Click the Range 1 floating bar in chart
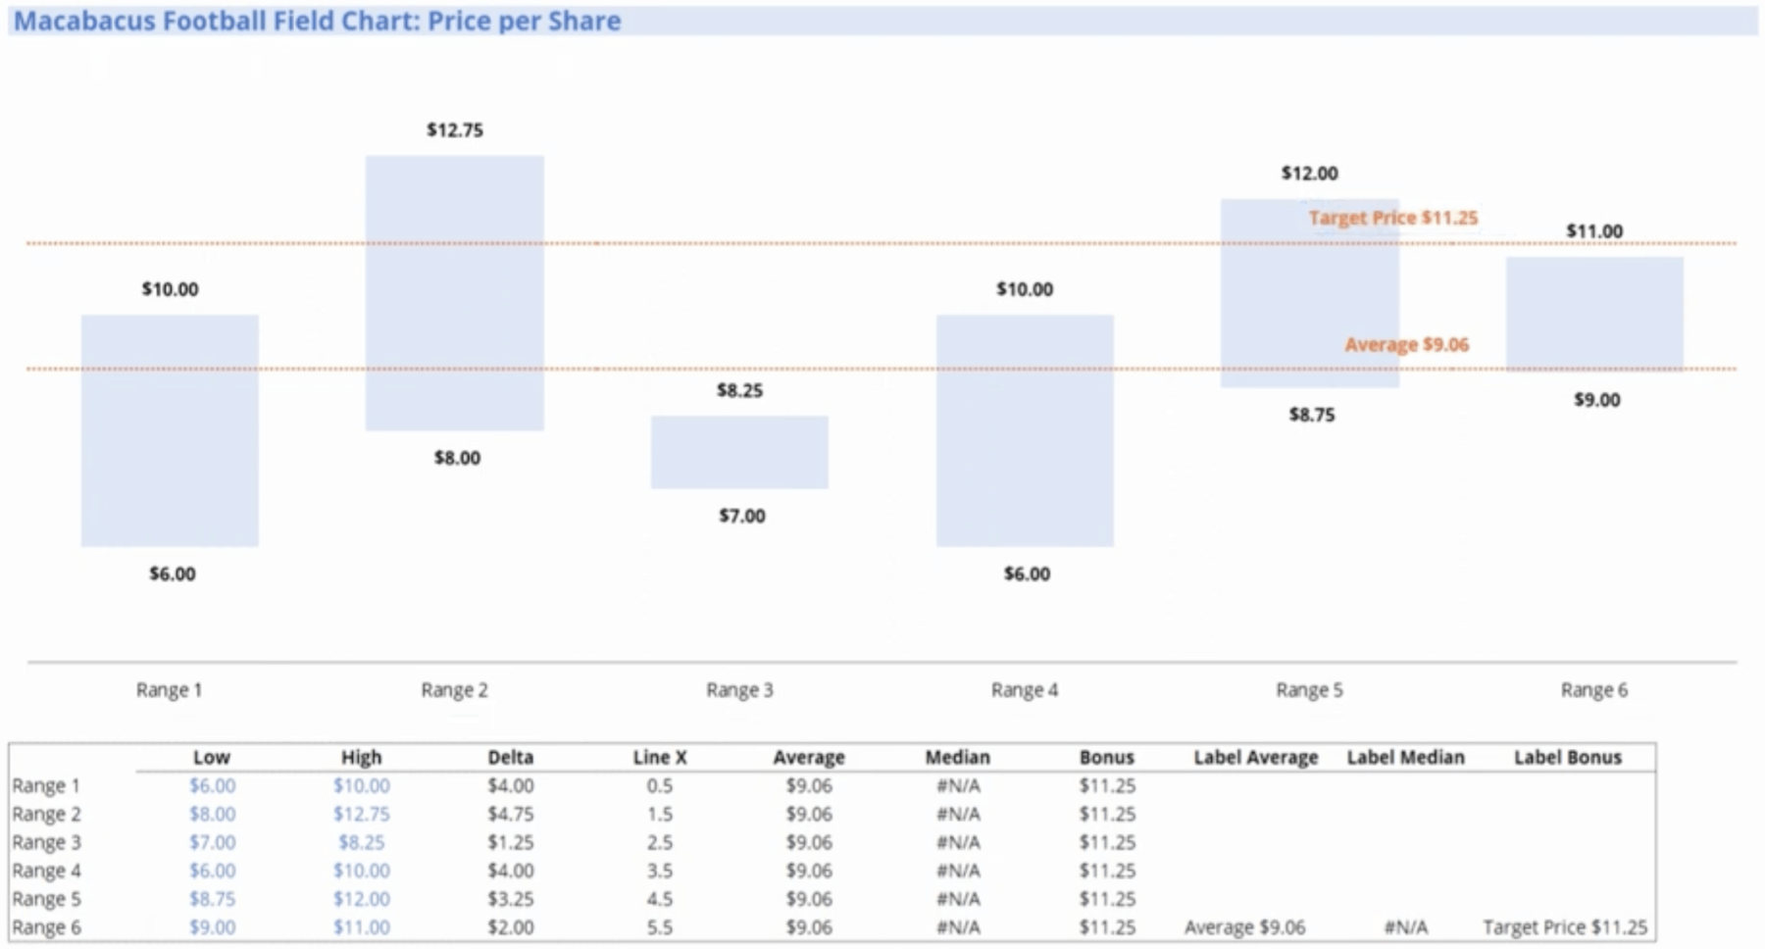1765x949 pixels. point(170,429)
